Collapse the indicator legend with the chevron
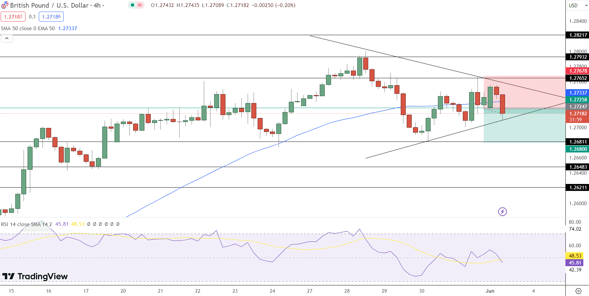 point(7,38)
